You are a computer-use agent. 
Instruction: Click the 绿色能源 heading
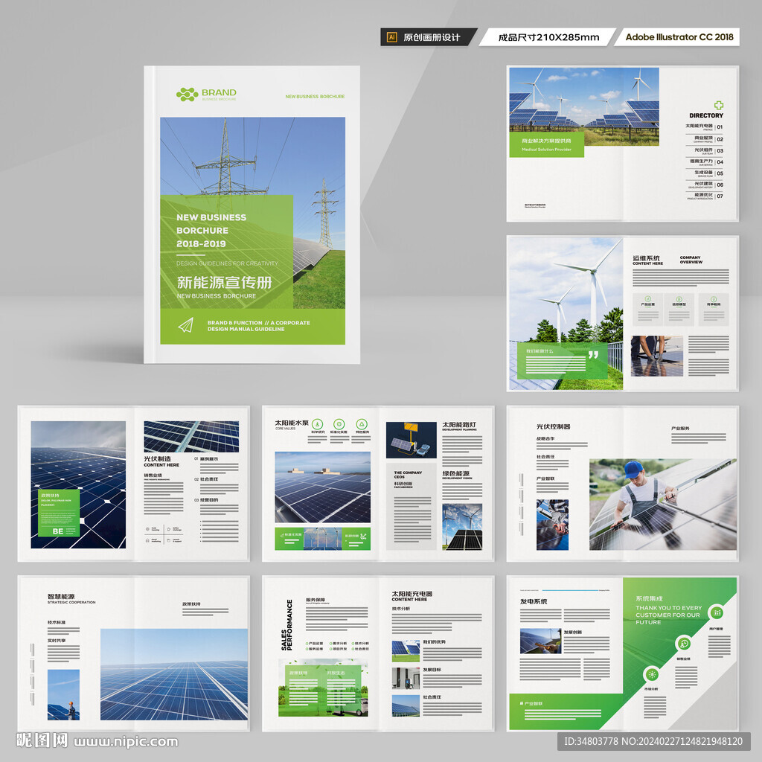[x=456, y=473]
